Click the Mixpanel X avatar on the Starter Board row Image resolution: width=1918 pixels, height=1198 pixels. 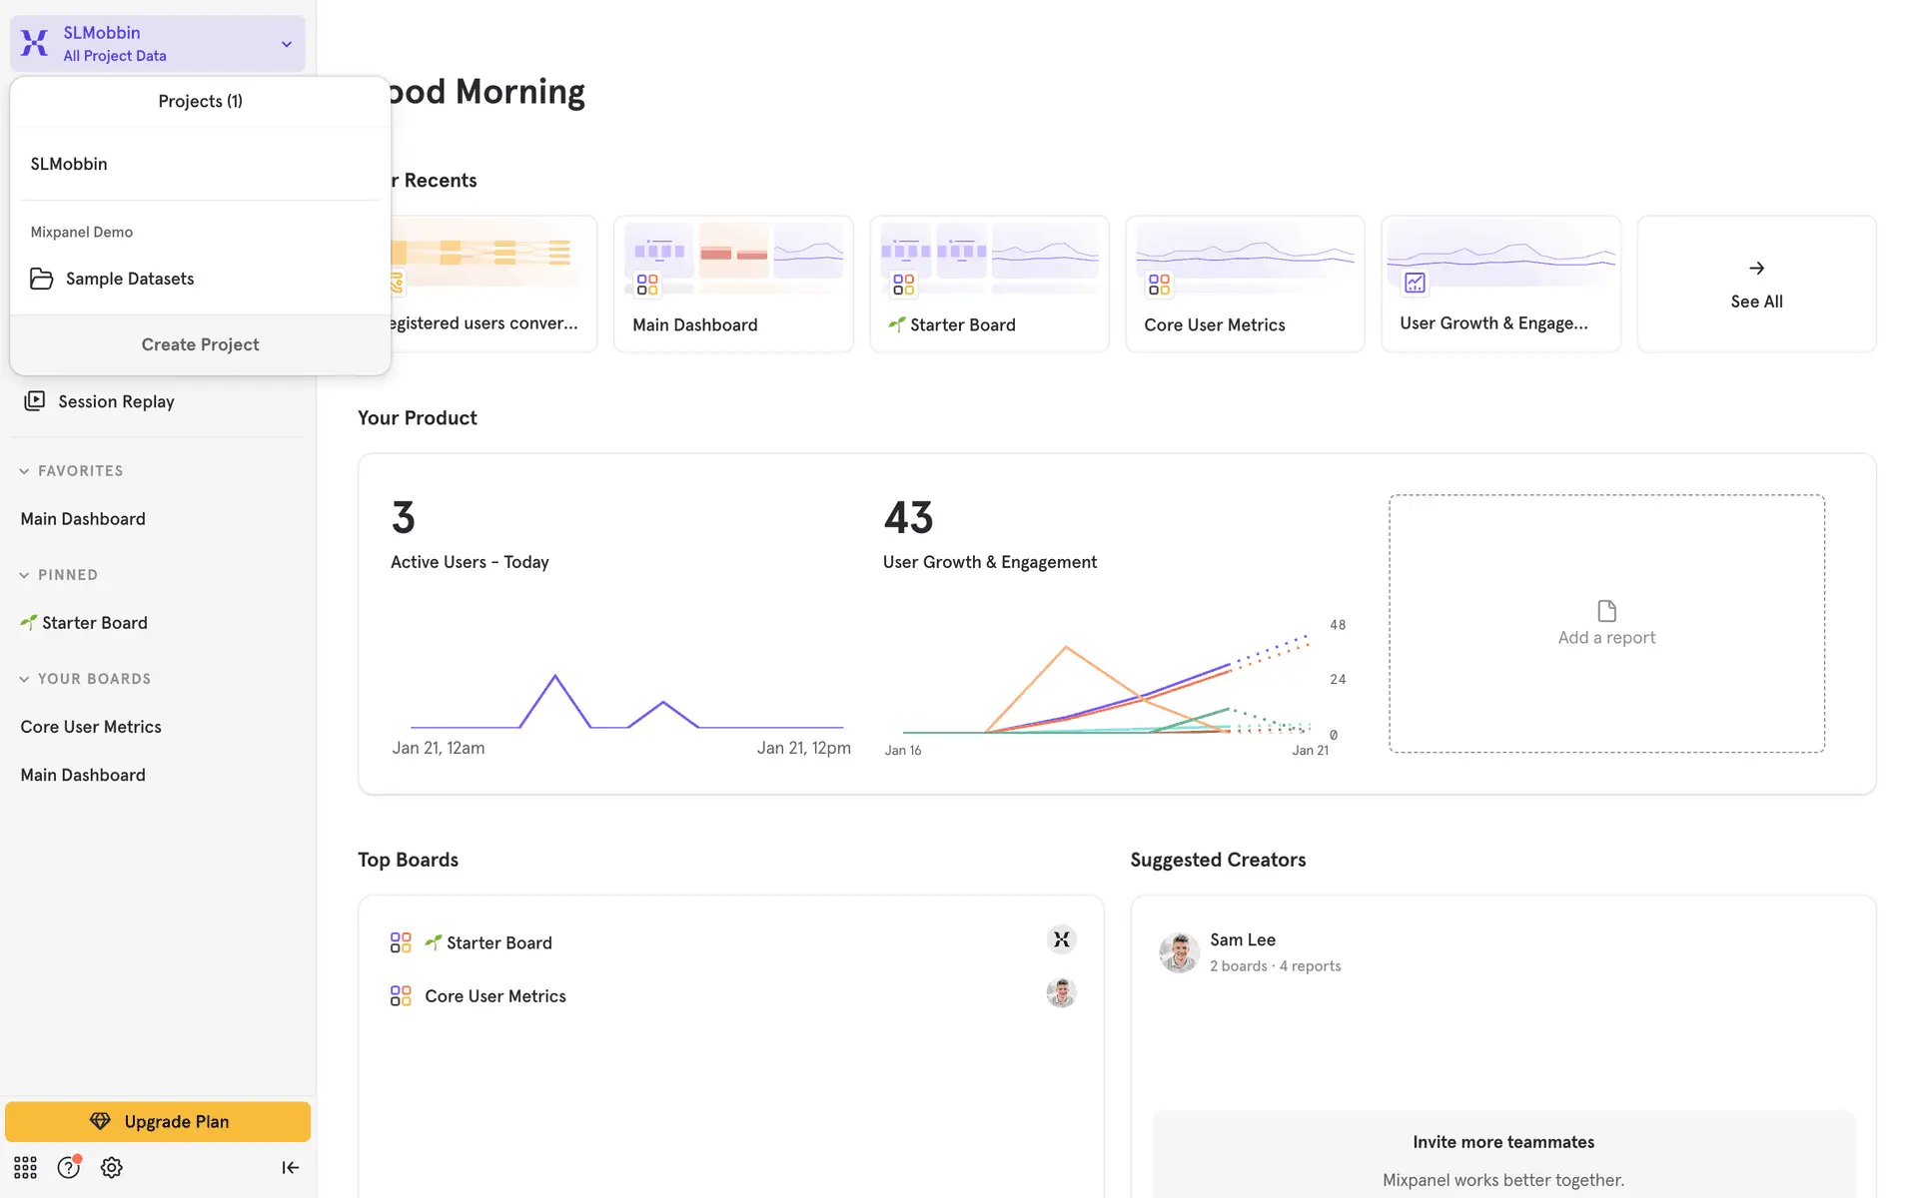[1061, 939]
